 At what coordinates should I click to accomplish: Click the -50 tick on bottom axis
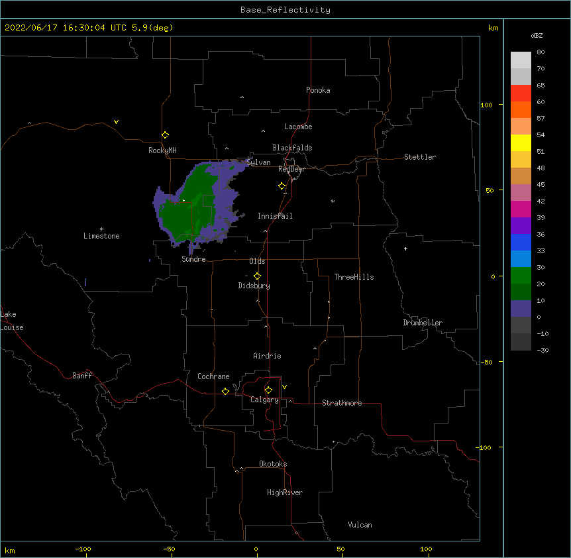169,549
